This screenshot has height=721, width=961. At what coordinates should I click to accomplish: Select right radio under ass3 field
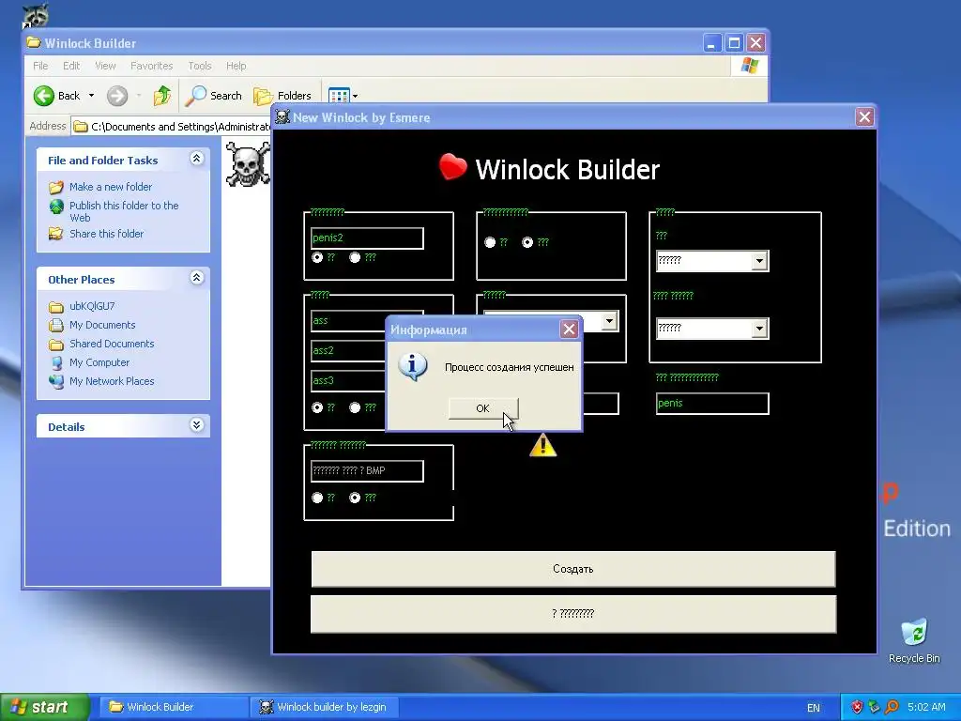pyautogui.click(x=355, y=407)
